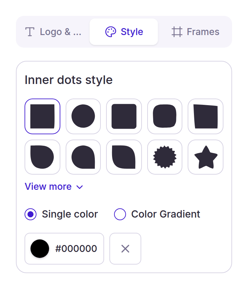Click the Inner dots style heading
Viewport: 248px width, 289px height.
(69, 80)
